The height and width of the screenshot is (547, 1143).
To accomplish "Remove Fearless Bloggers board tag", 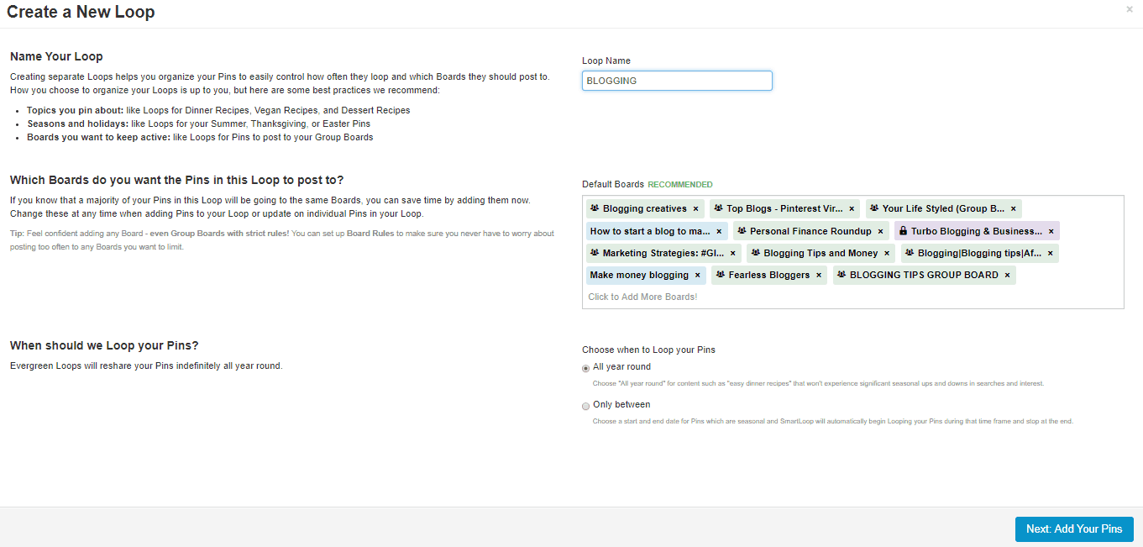I will [x=818, y=275].
